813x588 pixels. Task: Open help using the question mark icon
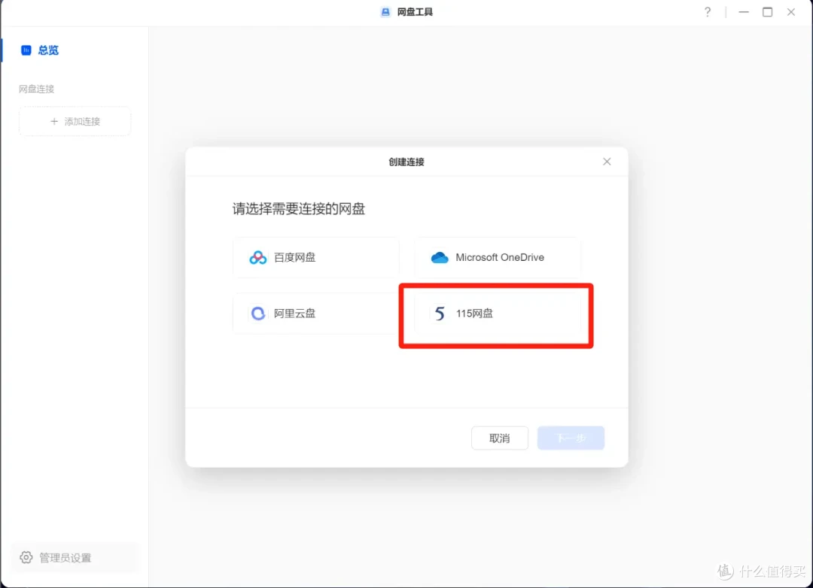coord(707,12)
